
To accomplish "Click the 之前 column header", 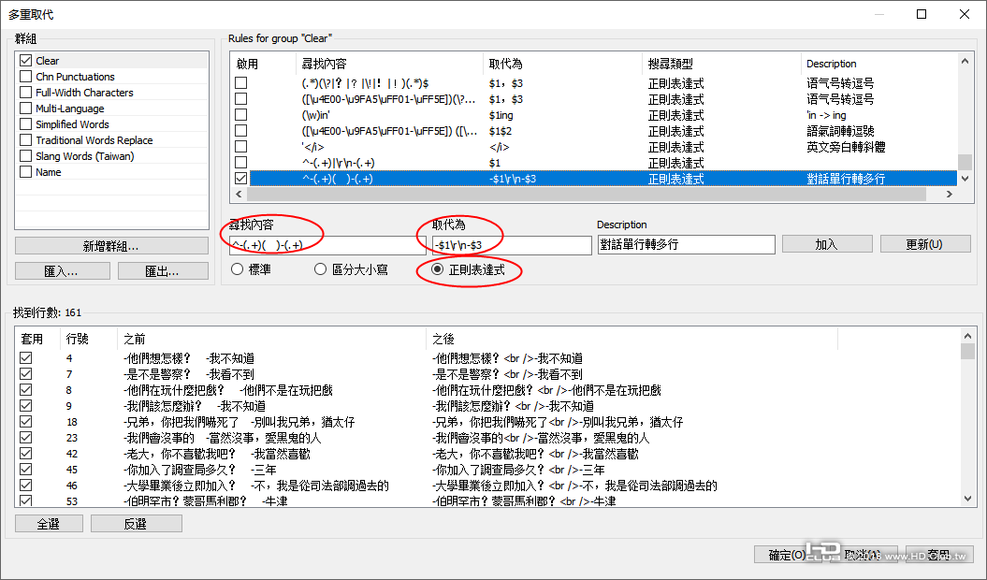I will (272, 339).
